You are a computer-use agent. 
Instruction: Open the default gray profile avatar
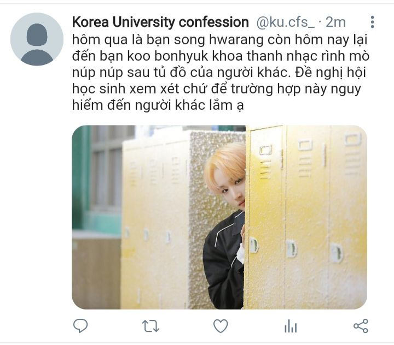(x=37, y=39)
